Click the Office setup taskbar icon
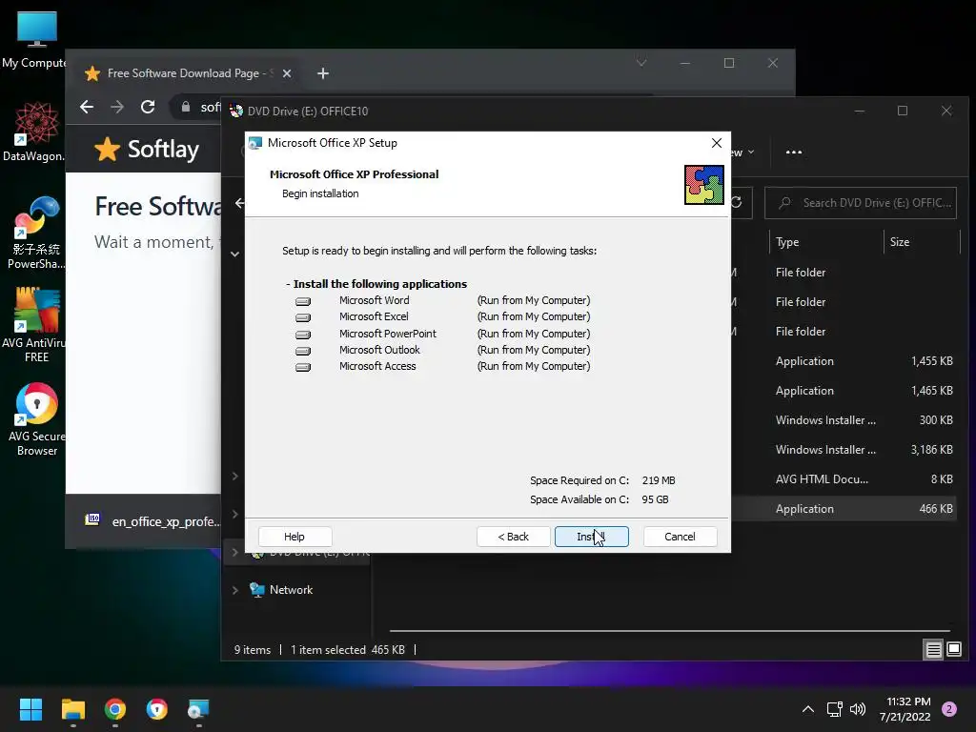The height and width of the screenshot is (732, 976). [x=198, y=709]
